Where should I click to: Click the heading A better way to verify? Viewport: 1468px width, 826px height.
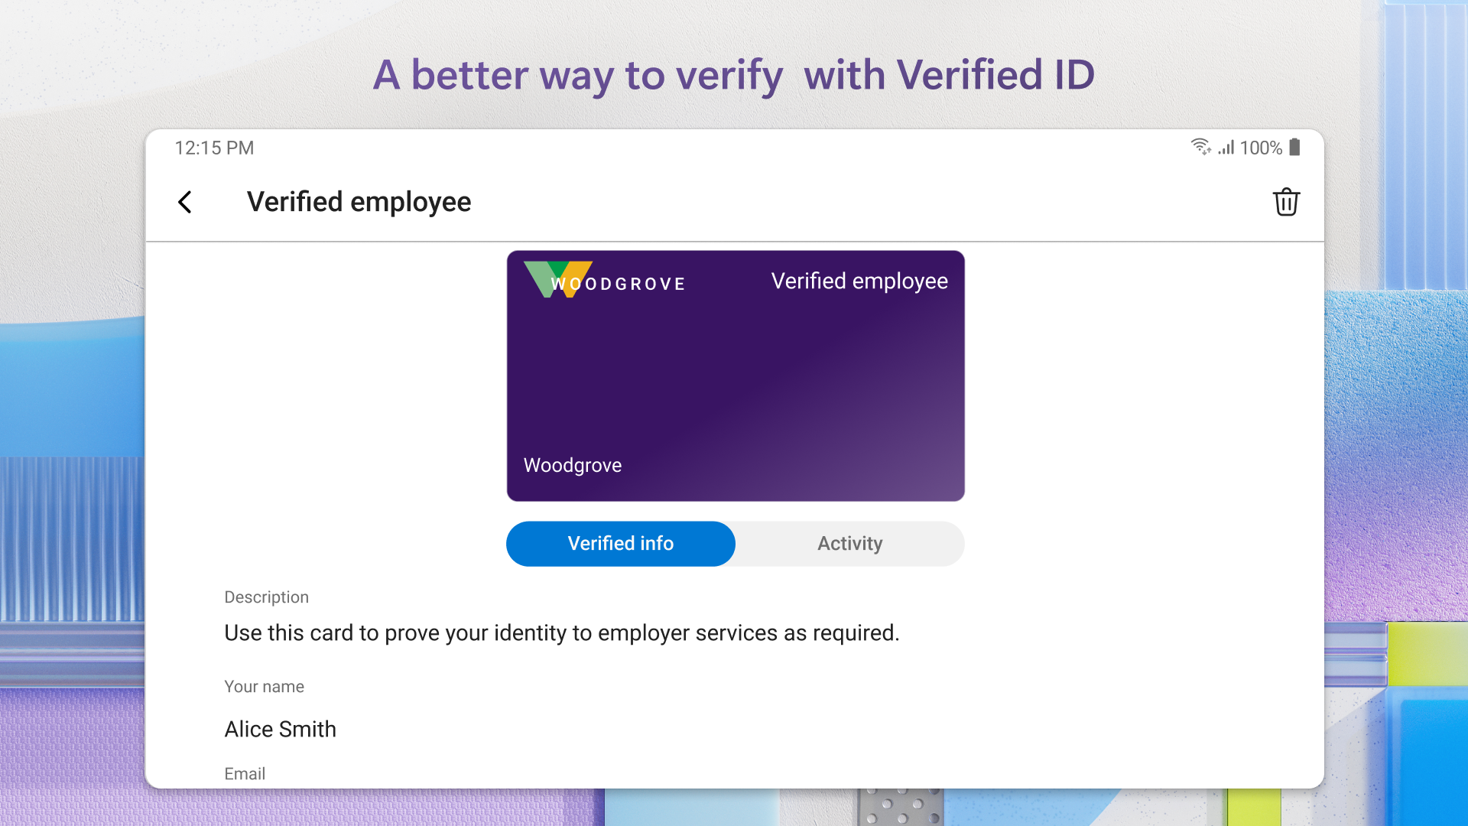tap(733, 75)
